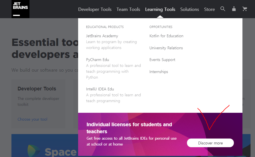Click 'teach programming with' PyCharm description
255x157 pixels.
[x=107, y=71]
